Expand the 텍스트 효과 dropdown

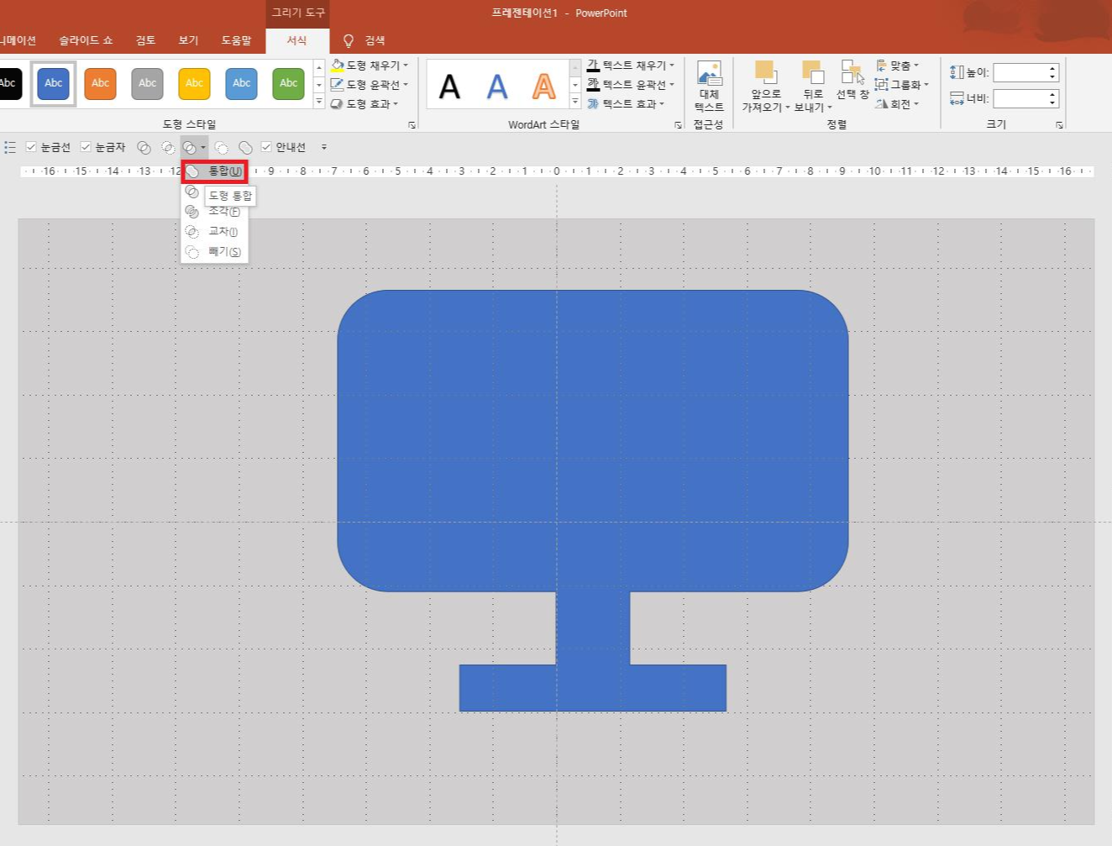coord(662,104)
